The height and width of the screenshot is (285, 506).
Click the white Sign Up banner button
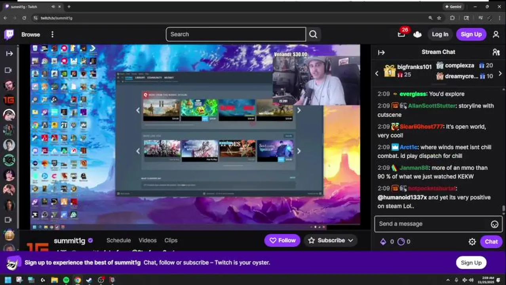[471, 262]
